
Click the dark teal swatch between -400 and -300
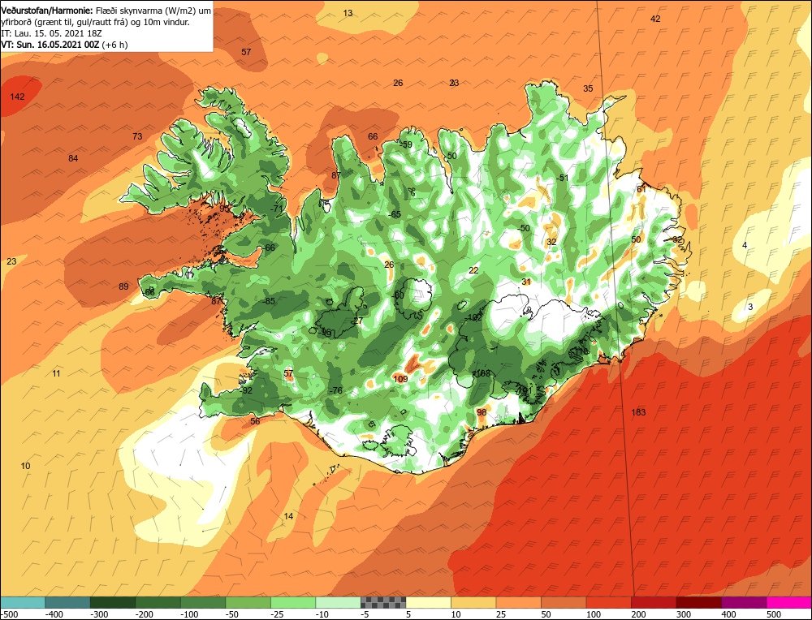point(68,602)
